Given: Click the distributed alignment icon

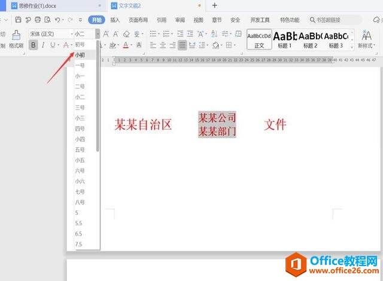Looking at the screenshot, I should tap(192, 45).
